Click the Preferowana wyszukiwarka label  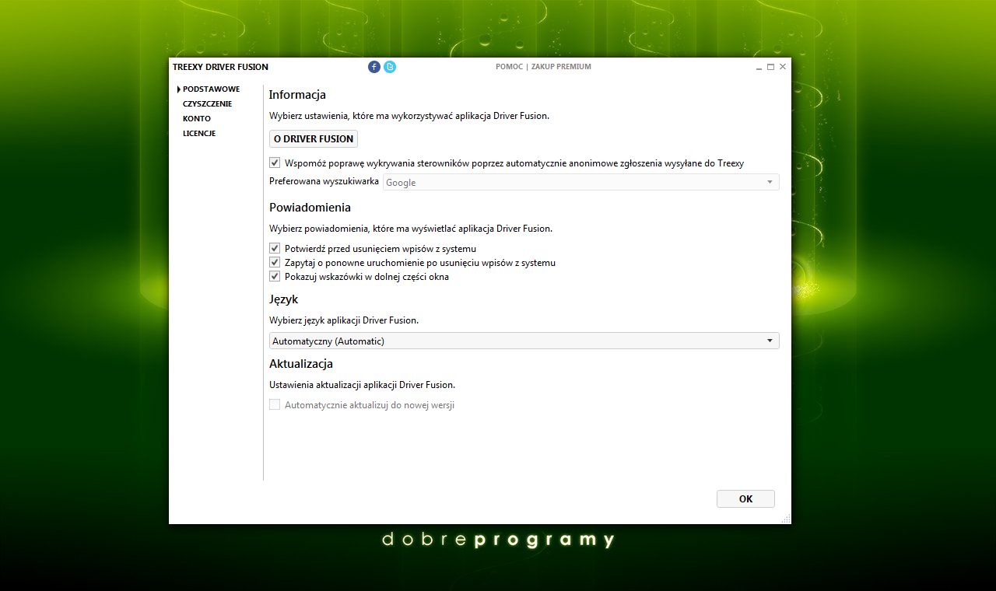tap(324, 181)
